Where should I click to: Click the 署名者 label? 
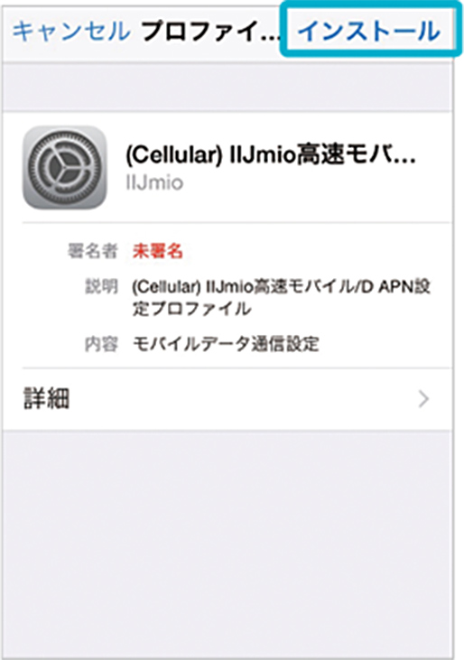(x=93, y=251)
